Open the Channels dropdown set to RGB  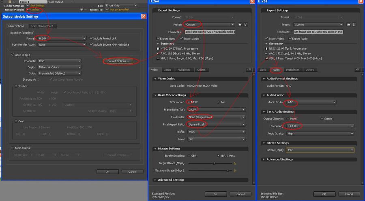tap(60, 61)
